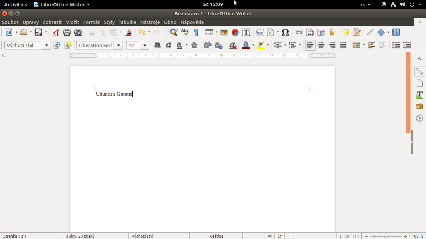Open the Úpravy menu
This screenshot has height=239, width=426.
coord(31,22)
